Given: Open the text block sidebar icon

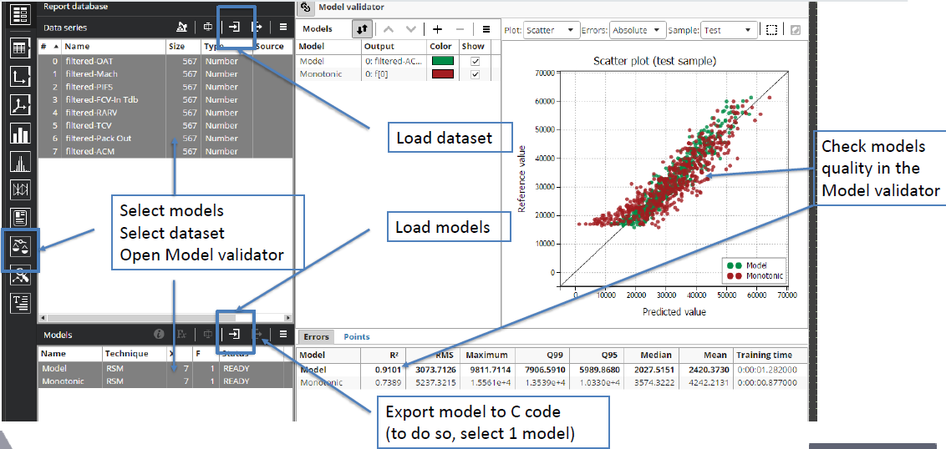Looking at the screenshot, I should (21, 303).
